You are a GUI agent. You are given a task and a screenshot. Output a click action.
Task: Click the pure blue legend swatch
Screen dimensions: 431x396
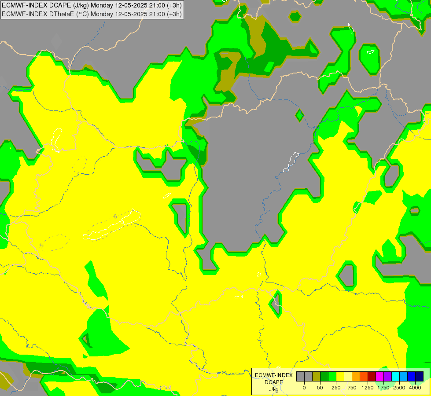click(x=411, y=377)
